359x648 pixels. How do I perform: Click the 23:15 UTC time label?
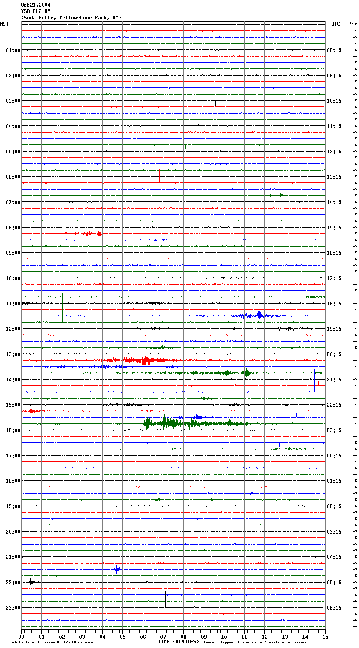(x=334, y=430)
